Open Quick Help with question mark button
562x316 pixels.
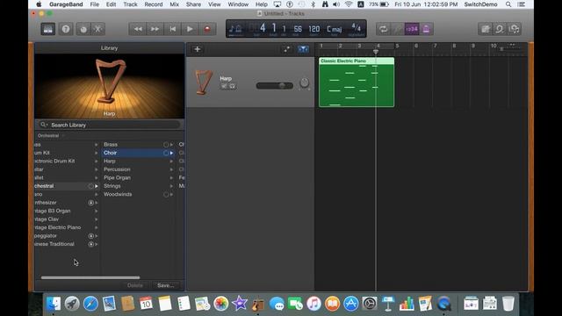[66, 29]
